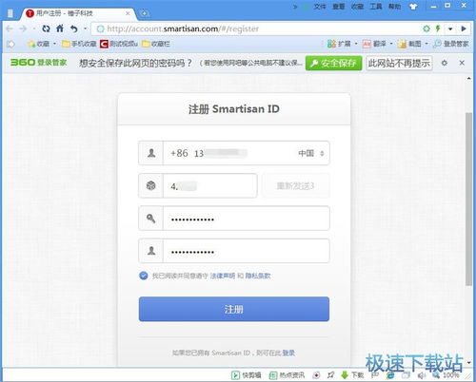Open the 360 login manager settings gear
The width and height of the screenshot is (476, 382).
click(x=445, y=63)
